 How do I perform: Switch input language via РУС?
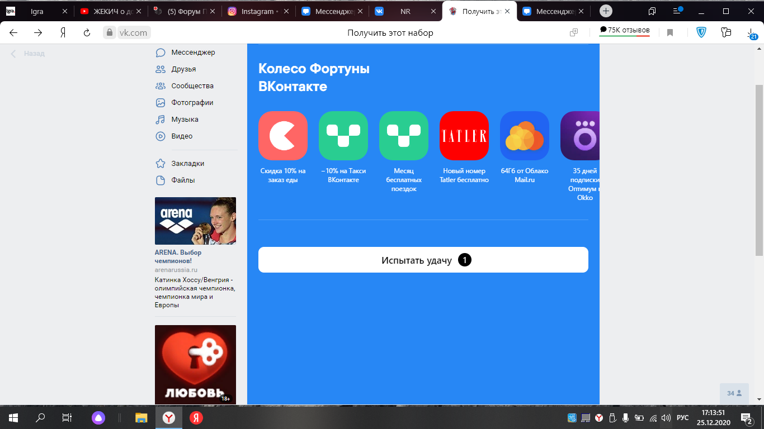click(x=683, y=417)
